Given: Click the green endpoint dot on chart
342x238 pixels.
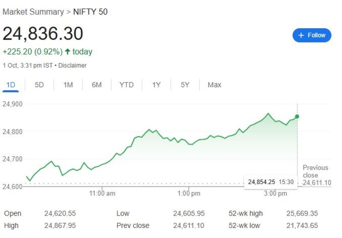Looking at the screenshot, I should (x=297, y=117).
